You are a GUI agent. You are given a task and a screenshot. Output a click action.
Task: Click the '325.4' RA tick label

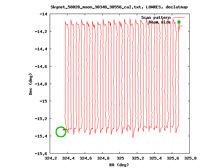tap(155, 158)
